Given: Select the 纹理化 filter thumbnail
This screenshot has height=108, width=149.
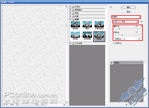Looking at the screenshot, I should point(99,37).
